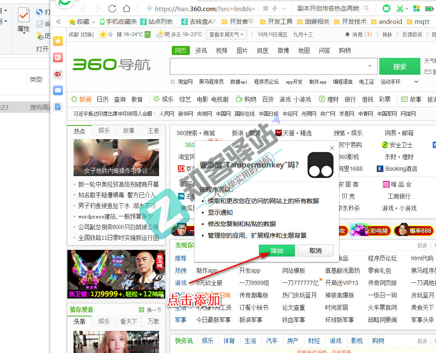This screenshot has height=353, width=436.
Task: Click the yellow star favorites sidebar icon
Action: (58, 41)
